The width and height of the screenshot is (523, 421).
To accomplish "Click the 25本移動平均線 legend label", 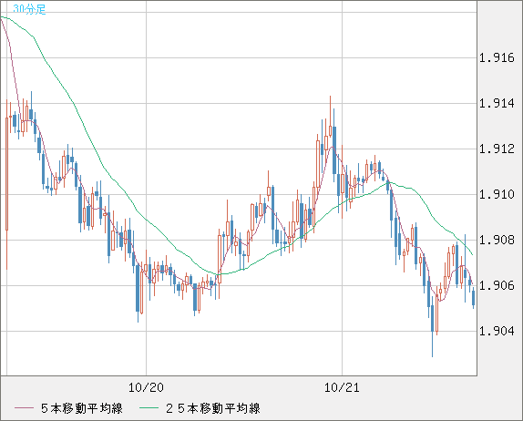I will (x=213, y=408).
